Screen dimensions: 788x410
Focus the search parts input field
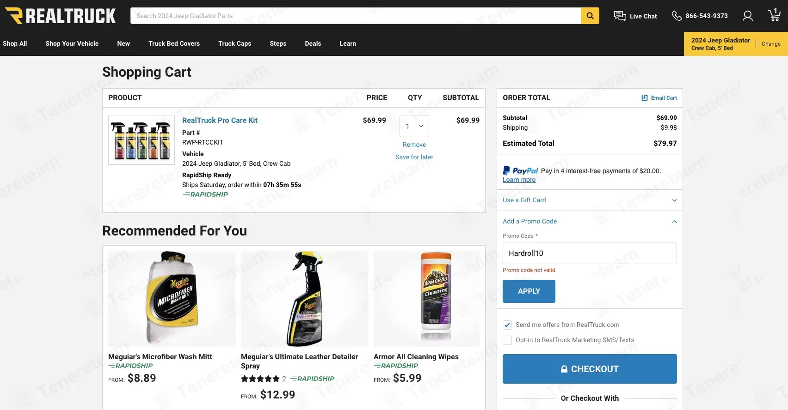click(356, 16)
